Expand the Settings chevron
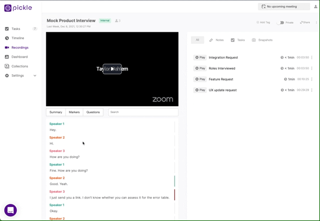Image resolution: width=320 pixels, height=221 pixels. point(35,76)
